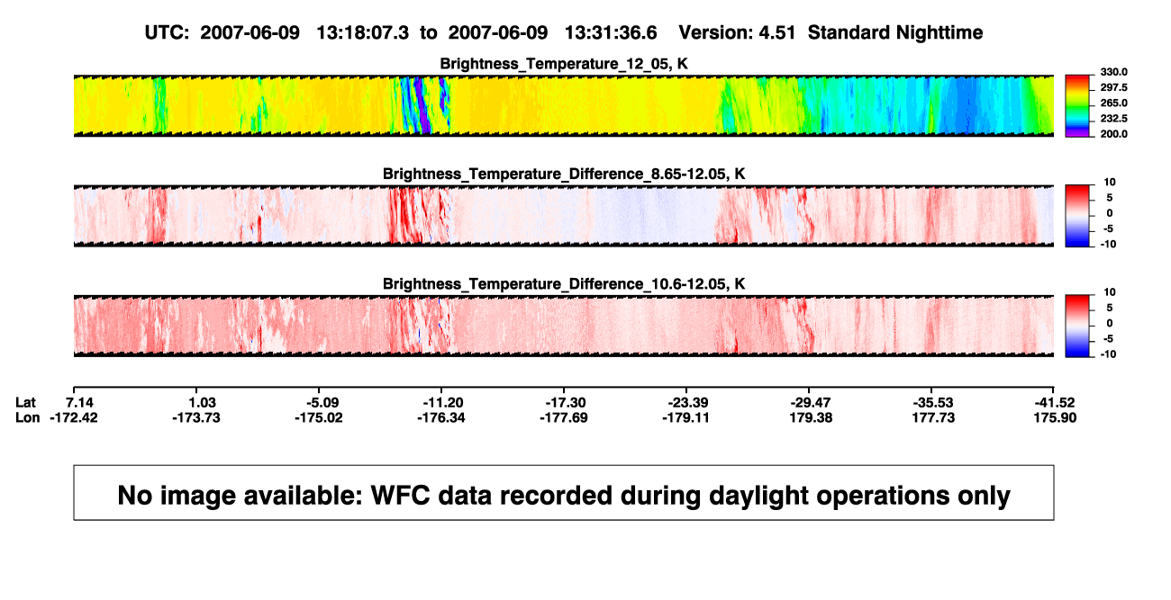Click the Lon axis label

tap(28, 417)
